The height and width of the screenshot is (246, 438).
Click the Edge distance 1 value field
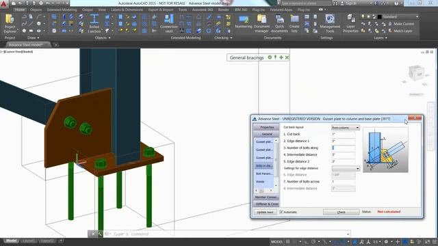(344, 141)
